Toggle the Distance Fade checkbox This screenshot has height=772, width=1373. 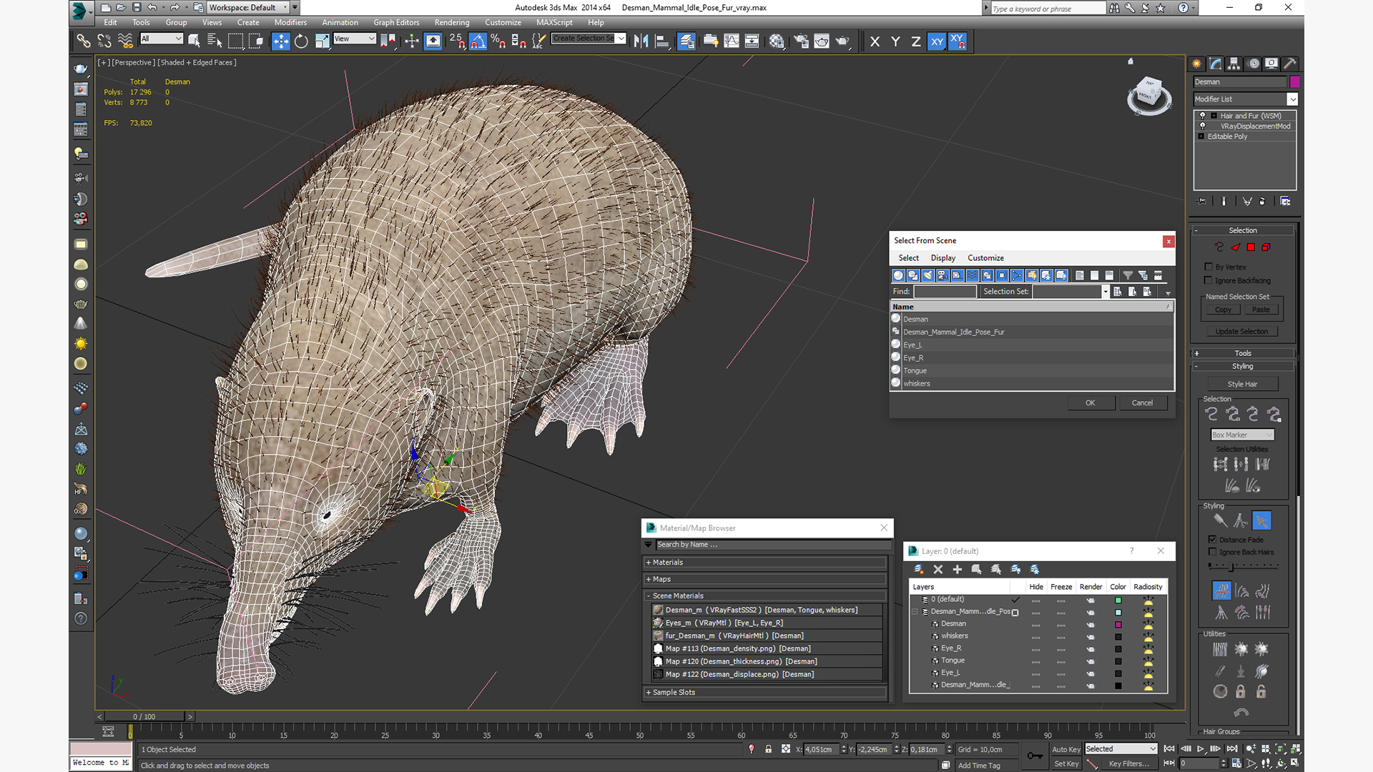[1212, 540]
